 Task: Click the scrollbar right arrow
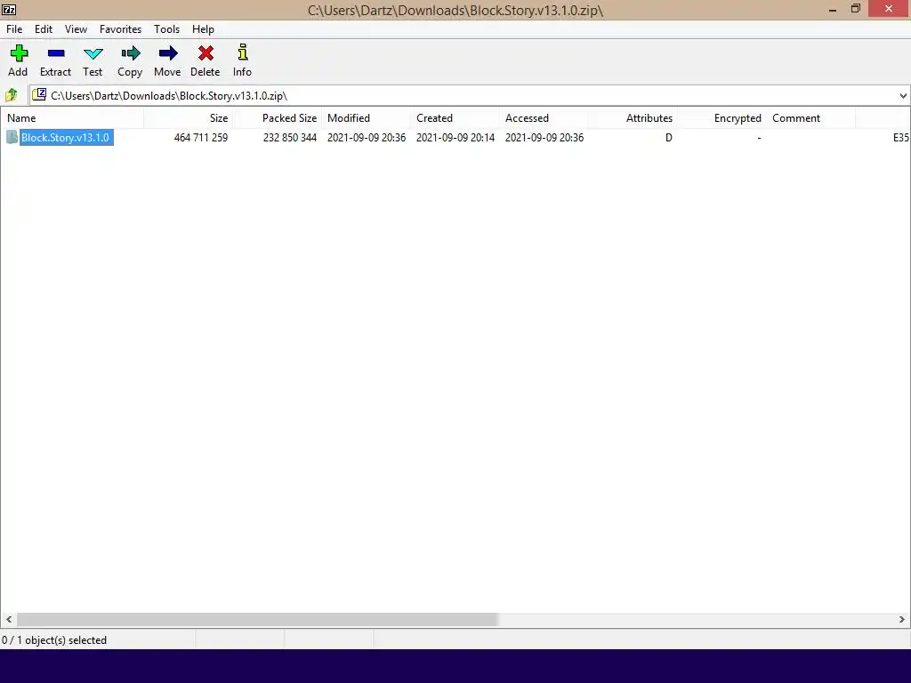[902, 619]
